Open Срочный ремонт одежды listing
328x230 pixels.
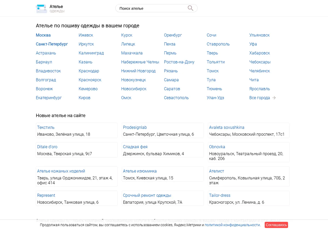147,195
